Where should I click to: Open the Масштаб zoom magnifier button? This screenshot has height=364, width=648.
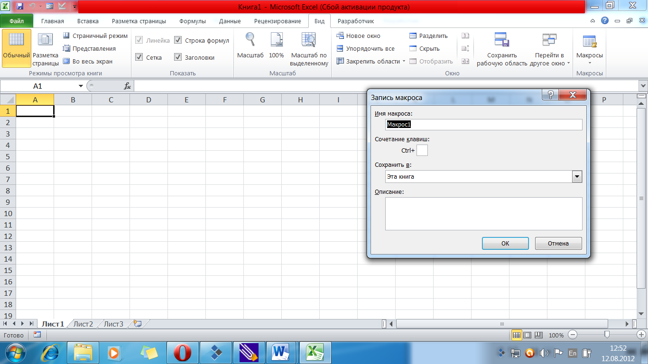pos(250,46)
